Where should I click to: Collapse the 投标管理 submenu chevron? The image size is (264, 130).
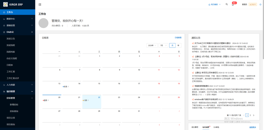(32, 98)
